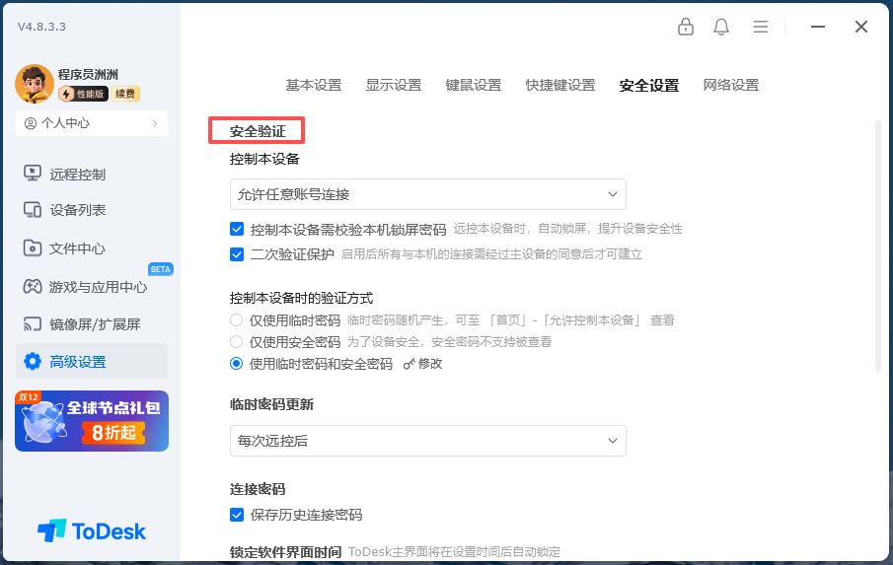
Task: Click the lock icon in title bar
Action: coord(685,27)
